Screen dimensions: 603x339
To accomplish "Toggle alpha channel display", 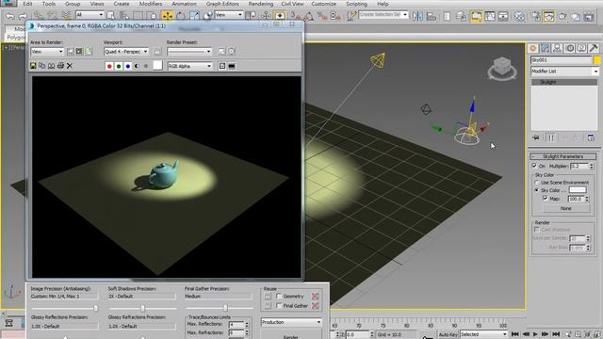I will 137,66.
